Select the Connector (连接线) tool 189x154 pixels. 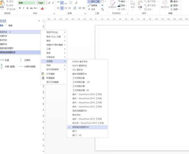pos(93,5)
